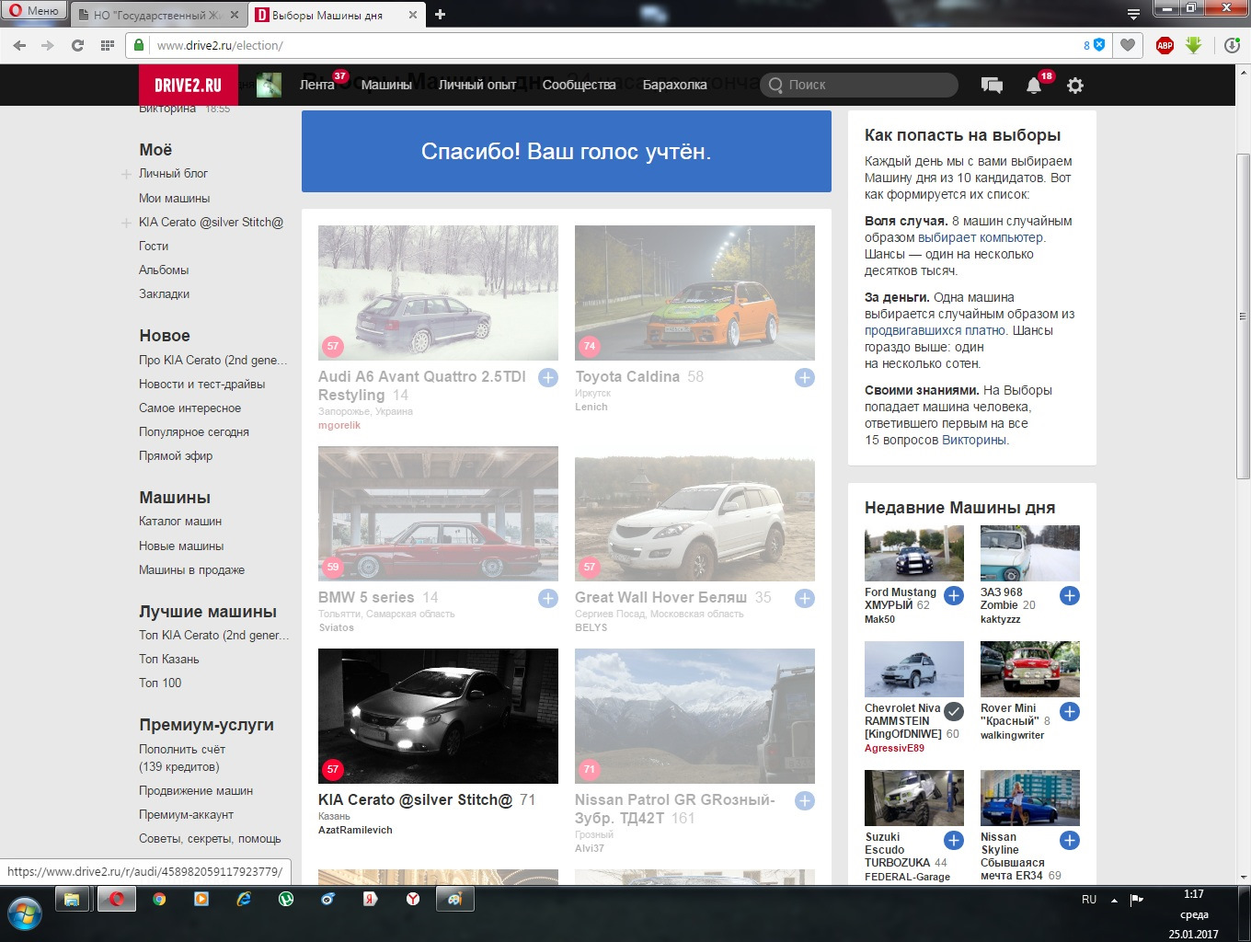Open the orange Toyota Caldina photo
This screenshot has width=1251, height=942.
(694, 293)
